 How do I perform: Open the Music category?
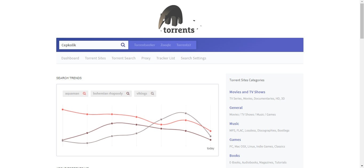pyautogui.click(x=234, y=124)
